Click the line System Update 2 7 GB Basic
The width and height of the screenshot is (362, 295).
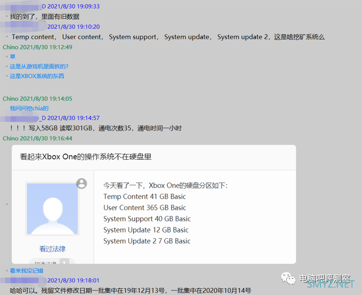(x=147, y=241)
